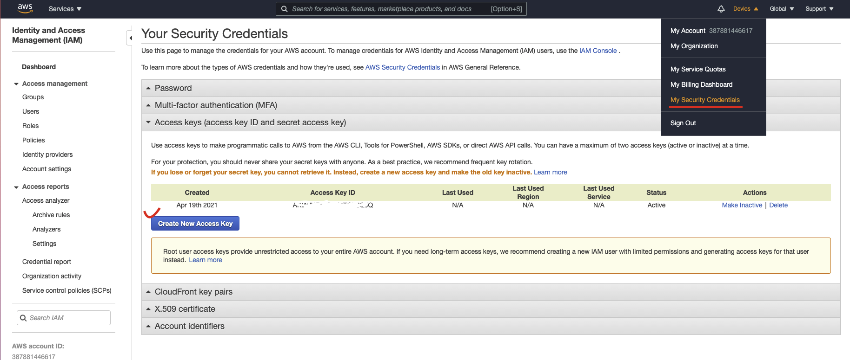Expand CloudFront key pairs section

pos(491,292)
